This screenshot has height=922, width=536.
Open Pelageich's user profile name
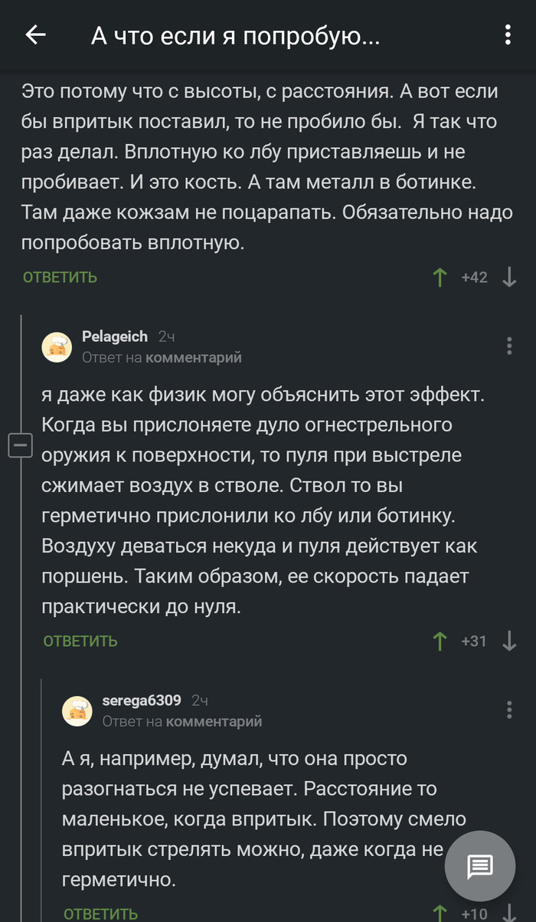[115, 336]
